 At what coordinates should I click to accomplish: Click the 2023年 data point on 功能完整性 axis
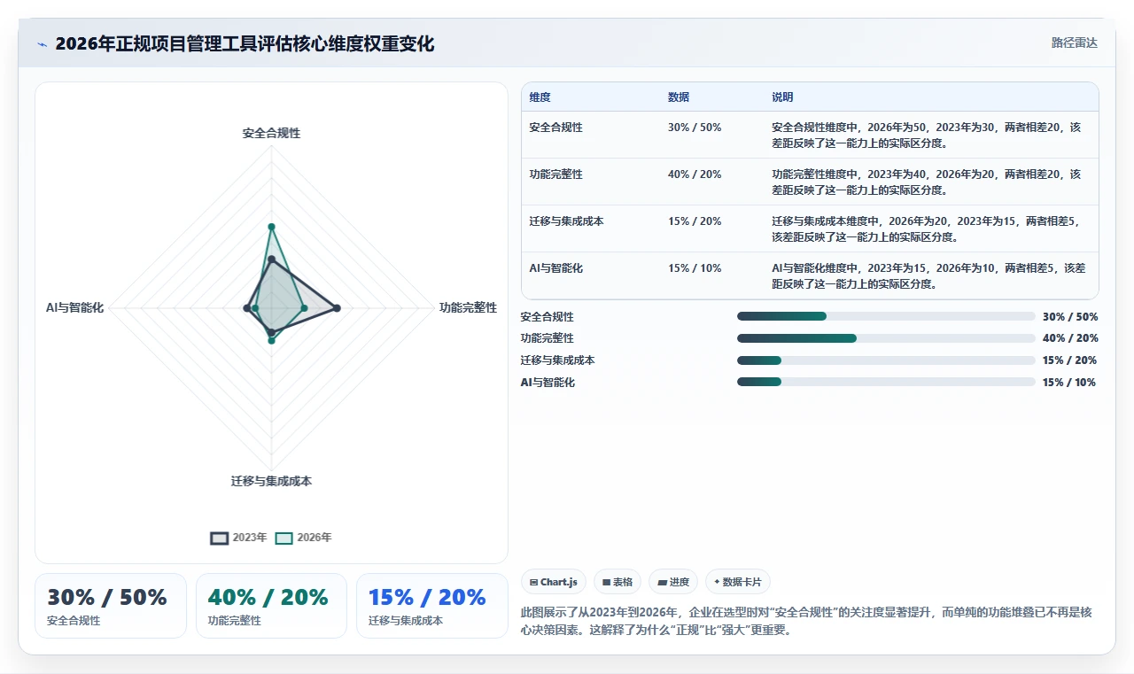point(337,308)
